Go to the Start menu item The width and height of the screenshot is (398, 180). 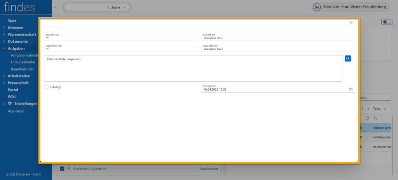click(x=12, y=21)
